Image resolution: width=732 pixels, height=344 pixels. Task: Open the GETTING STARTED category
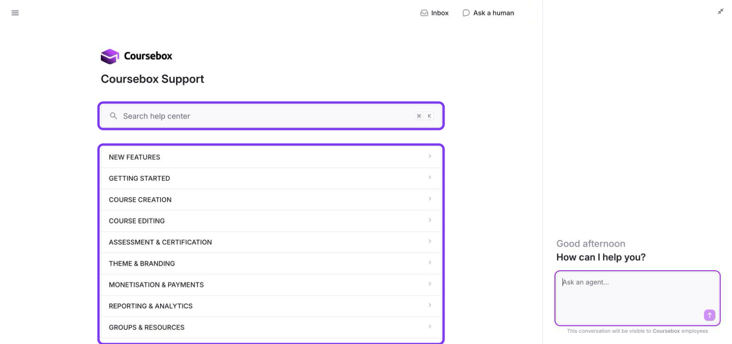tap(271, 179)
